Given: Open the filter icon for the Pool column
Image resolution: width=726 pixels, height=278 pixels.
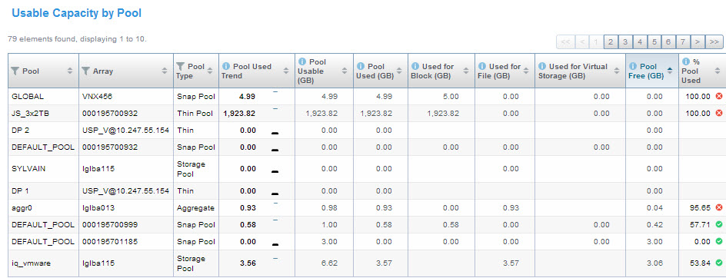Looking at the screenshot, I should (15, 71).
